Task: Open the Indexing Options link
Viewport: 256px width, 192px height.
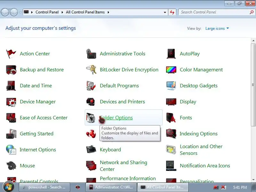Action: [x=198, y=134]
